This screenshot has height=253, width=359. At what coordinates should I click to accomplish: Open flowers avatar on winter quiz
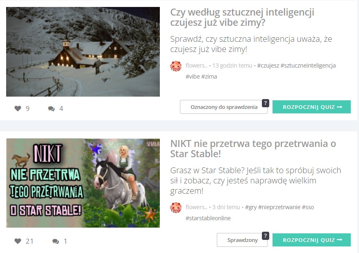(x=176, y=66)
